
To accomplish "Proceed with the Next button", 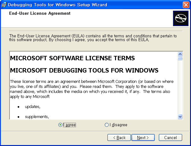I will pos(143,138).
